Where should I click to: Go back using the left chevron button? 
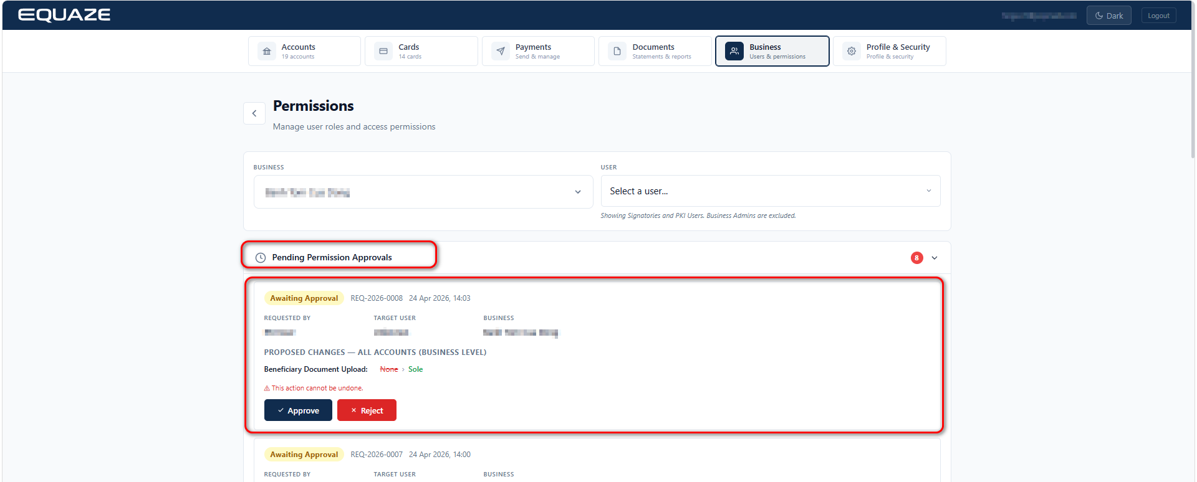click(254, 113)
